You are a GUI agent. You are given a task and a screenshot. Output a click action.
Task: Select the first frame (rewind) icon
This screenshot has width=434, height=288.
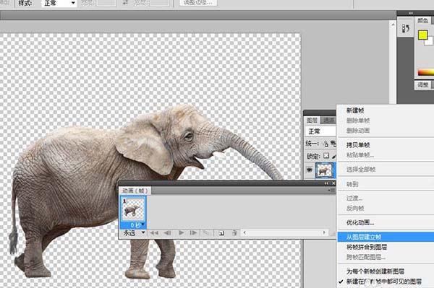[x=154, y=232]
